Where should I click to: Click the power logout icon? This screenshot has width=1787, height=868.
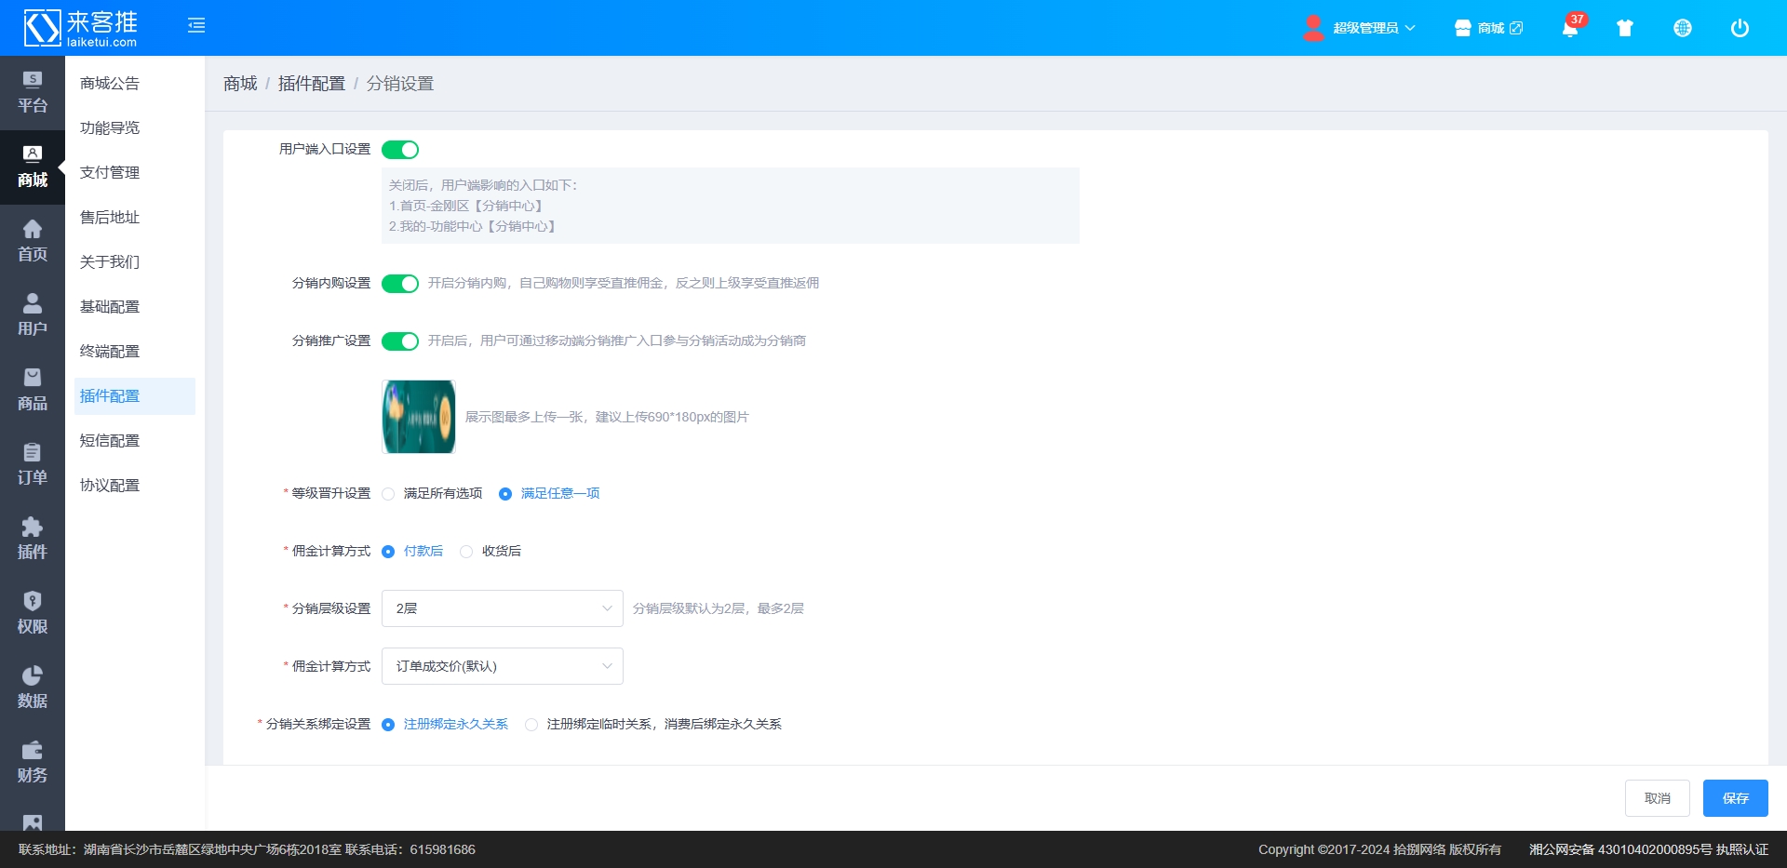(x=1739, y=28)
